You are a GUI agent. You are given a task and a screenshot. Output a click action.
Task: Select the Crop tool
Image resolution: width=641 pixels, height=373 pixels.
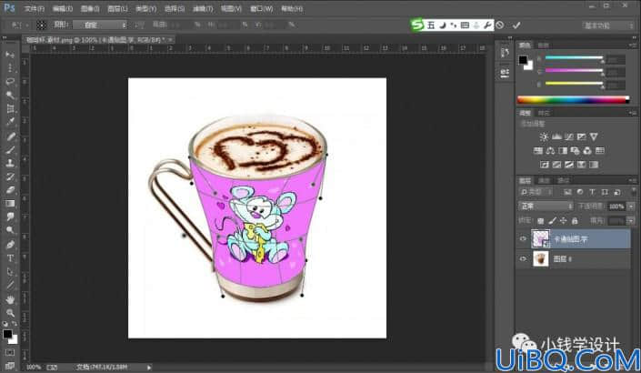click(10, 108)
